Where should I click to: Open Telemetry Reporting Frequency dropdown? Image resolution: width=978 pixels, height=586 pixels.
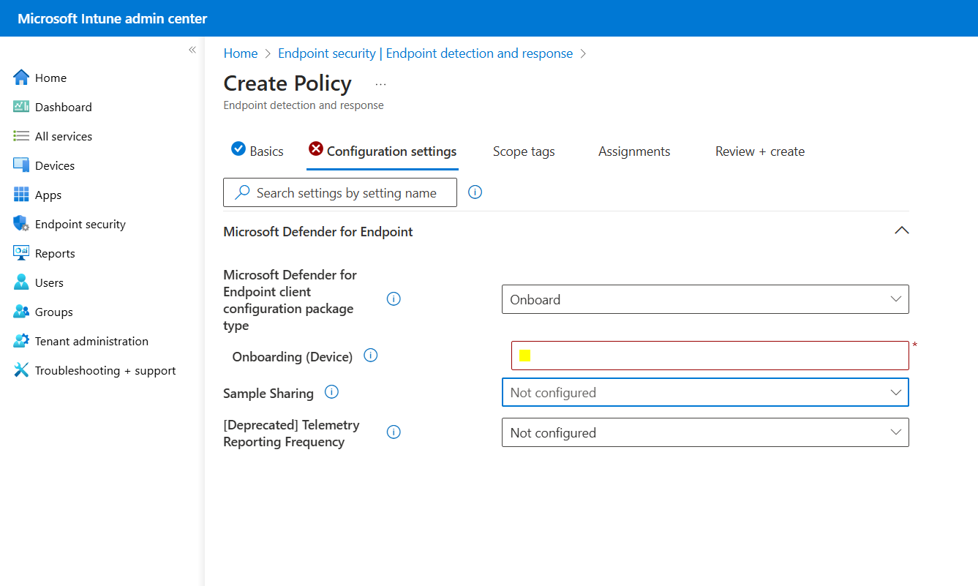point(705,432)
